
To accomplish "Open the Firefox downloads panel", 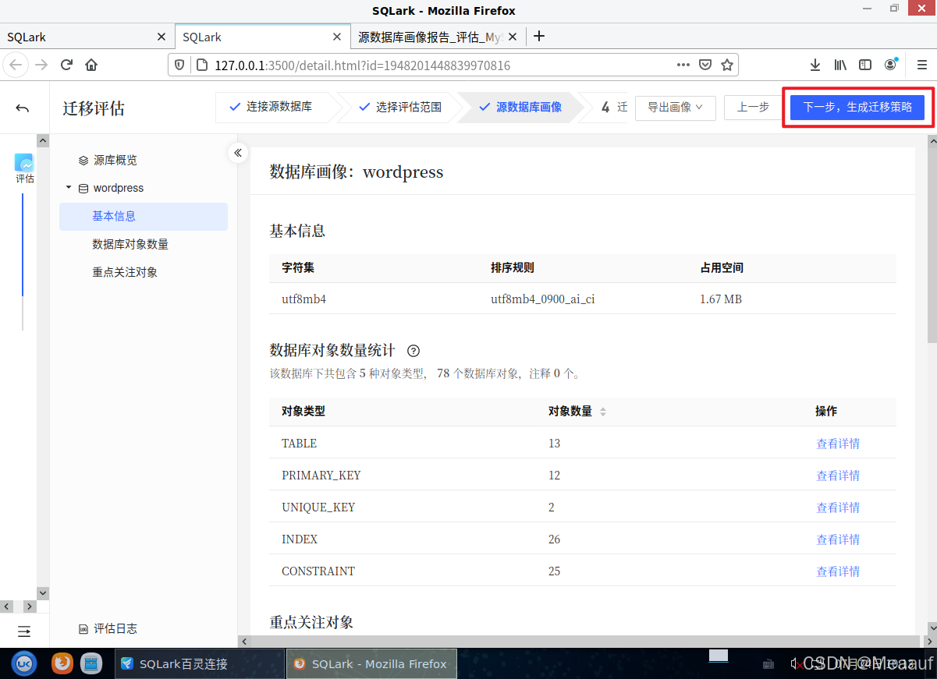I will pyautogui.click(x=815, y=65).
